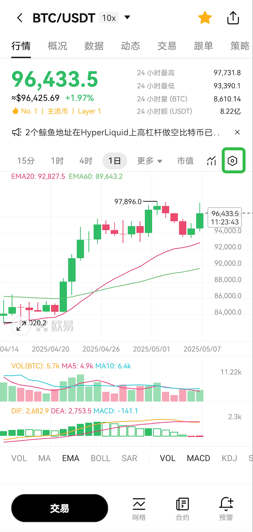Image resolution: width=253 pixels, height=532 pixels.
Task: Toggle the favorite star icon
Action: 205,18
